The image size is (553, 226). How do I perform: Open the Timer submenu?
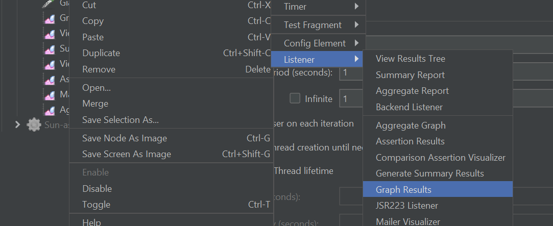(x=317, y=7)
